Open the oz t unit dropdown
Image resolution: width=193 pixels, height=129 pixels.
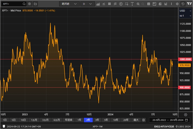tap(185, 16)
